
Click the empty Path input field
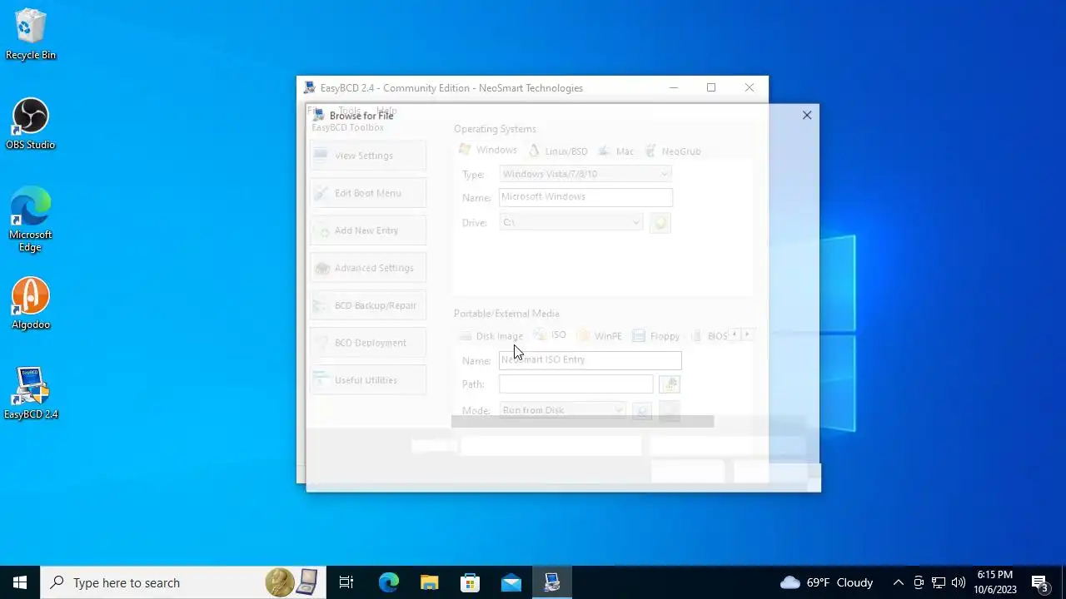[576, 384]
